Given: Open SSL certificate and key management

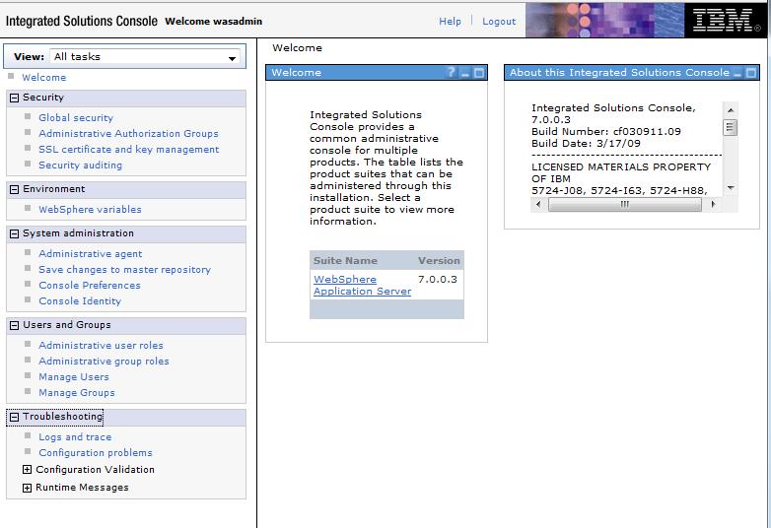Looking at the screenshot, I should [129, 150].
